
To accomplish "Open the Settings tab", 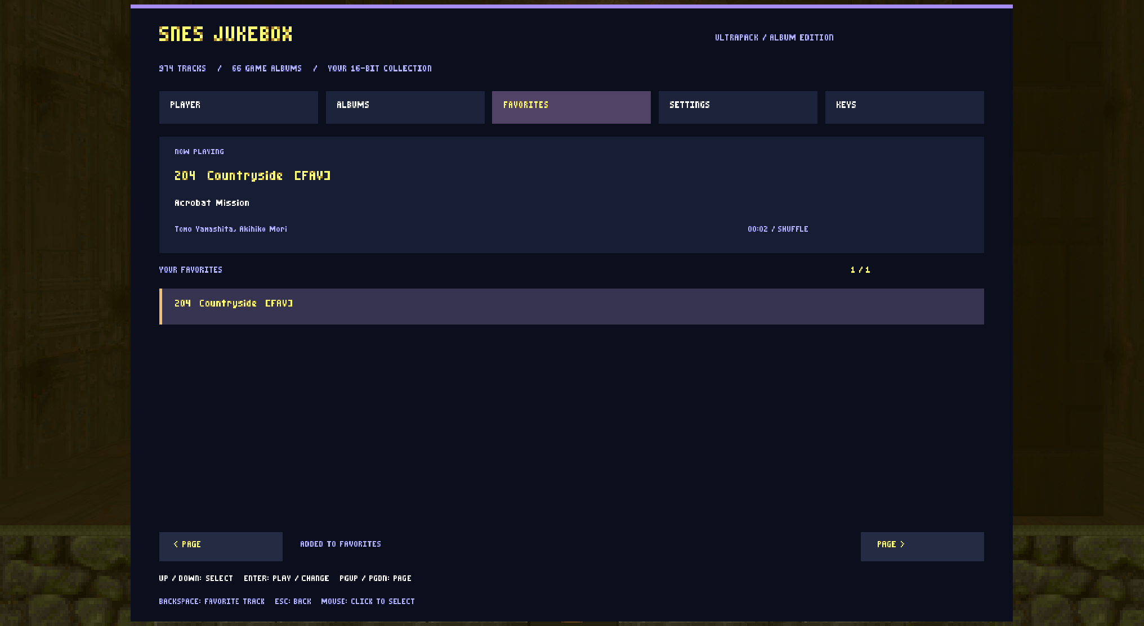I will (738, 107).
